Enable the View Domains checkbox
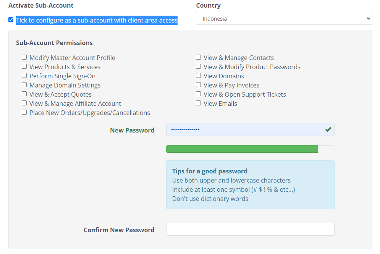The height and width of the screenshot is (254, 380). [x=199, y=76]
